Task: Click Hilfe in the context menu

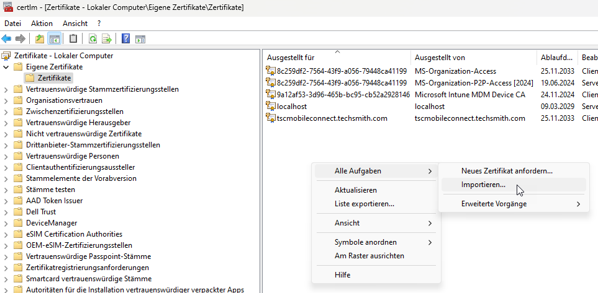Action: 376,275
